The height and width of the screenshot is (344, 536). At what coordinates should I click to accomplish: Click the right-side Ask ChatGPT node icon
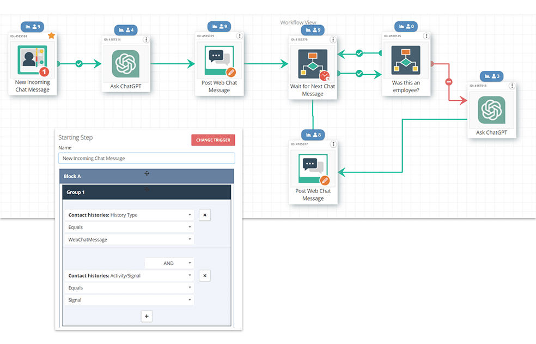tap(491, 110)
